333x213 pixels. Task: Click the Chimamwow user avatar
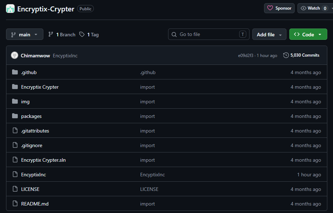coord(15,56)
